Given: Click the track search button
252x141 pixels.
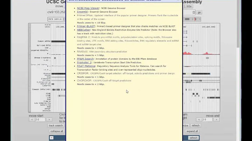Looking at the screenshot, I should 56,125.
